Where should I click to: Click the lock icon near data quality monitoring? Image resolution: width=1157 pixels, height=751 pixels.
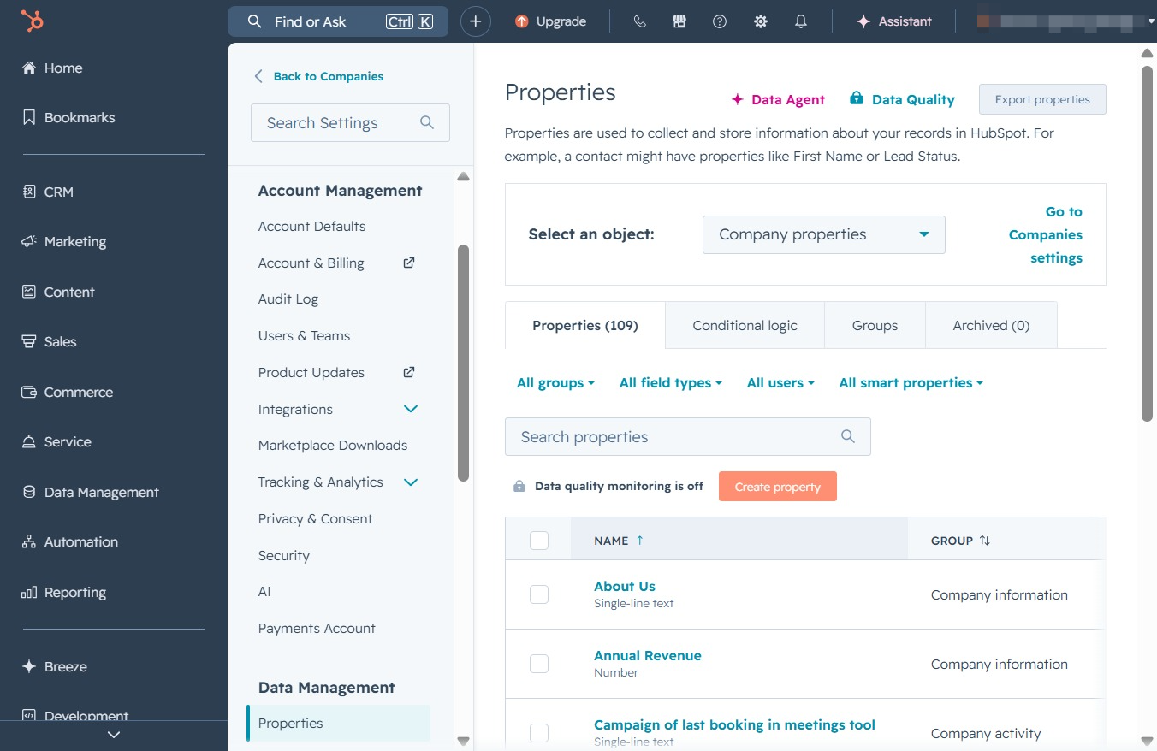pyautogui.click(x=519, y=486)
